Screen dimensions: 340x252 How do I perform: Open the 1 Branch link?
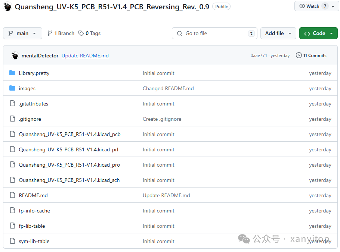point(61,33)
